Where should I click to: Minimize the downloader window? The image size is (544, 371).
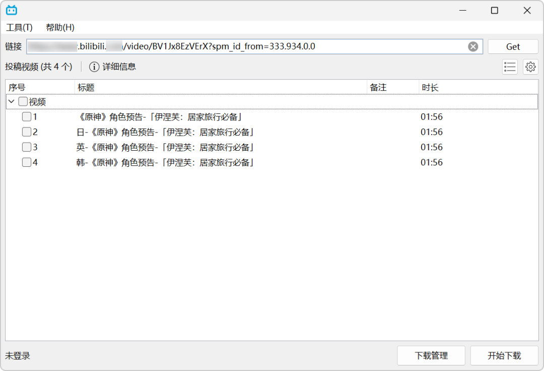point(462,11)
